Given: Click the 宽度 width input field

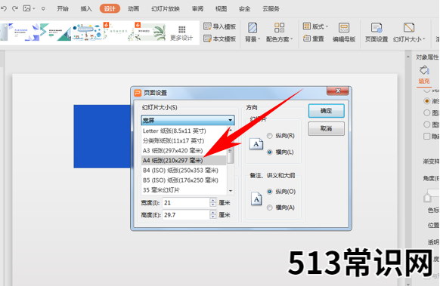Looking at the screenshot, I should [x=186, y=202].
